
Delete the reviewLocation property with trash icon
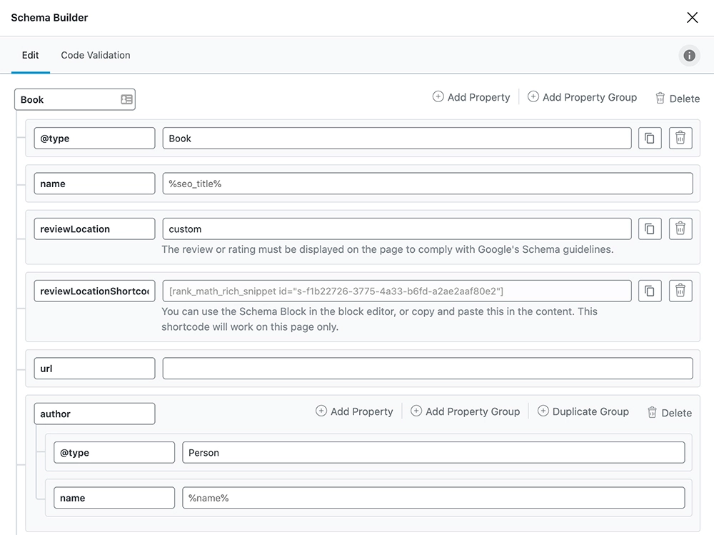680,229
